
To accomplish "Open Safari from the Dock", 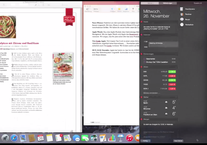I will tap(14, 138).
